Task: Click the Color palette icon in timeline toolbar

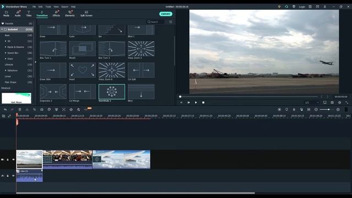Action: pyautogui.click(x=49, y=109)
